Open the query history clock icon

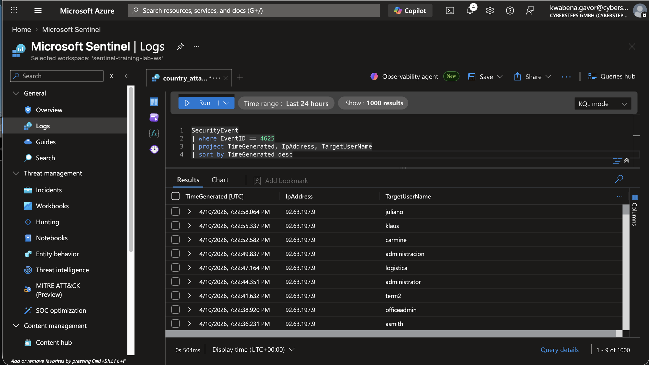pyautogui.click(x=154, y=149)
